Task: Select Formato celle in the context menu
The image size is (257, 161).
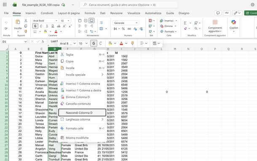Action: pyautogui.click(x=82, y=129)
